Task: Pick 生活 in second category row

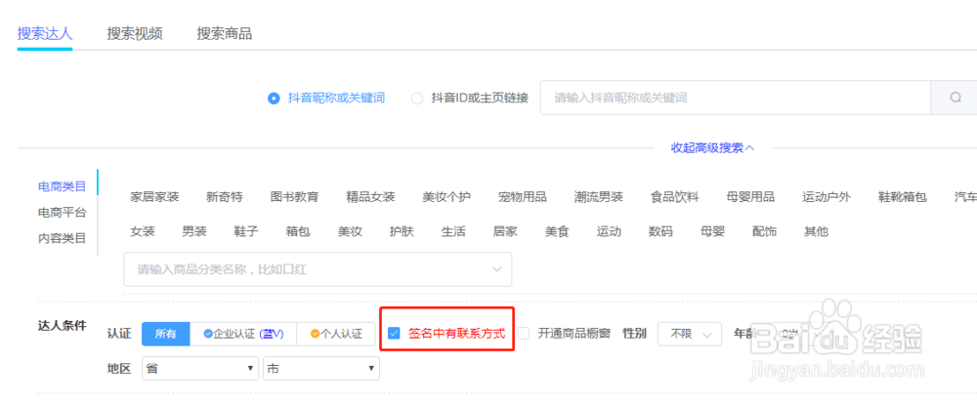Action: (453, 231)
